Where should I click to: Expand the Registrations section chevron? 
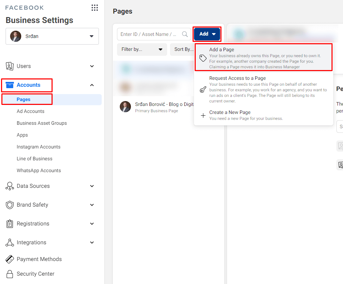click(x=92, y=224)
